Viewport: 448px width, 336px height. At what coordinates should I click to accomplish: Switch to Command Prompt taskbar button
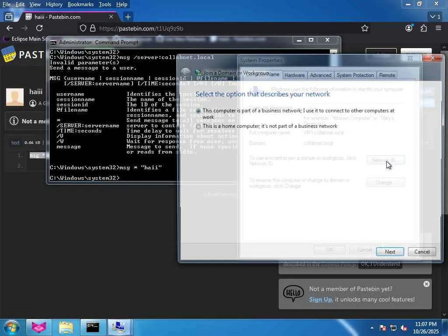coord(93,327)
